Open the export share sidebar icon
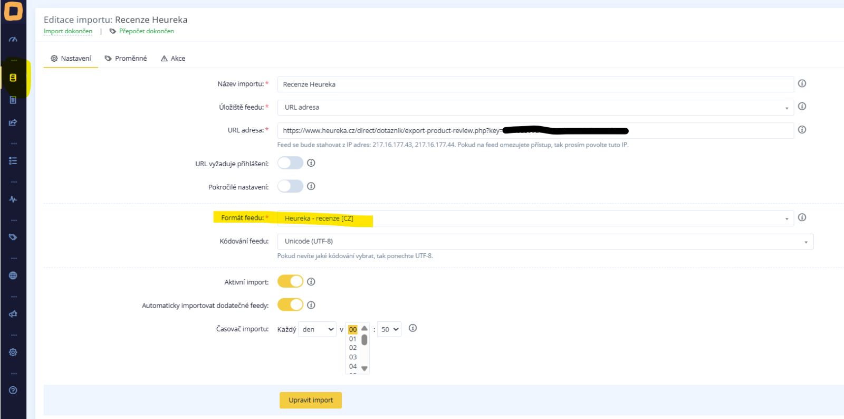Screen dimensions: 844x419 (13, 122)
